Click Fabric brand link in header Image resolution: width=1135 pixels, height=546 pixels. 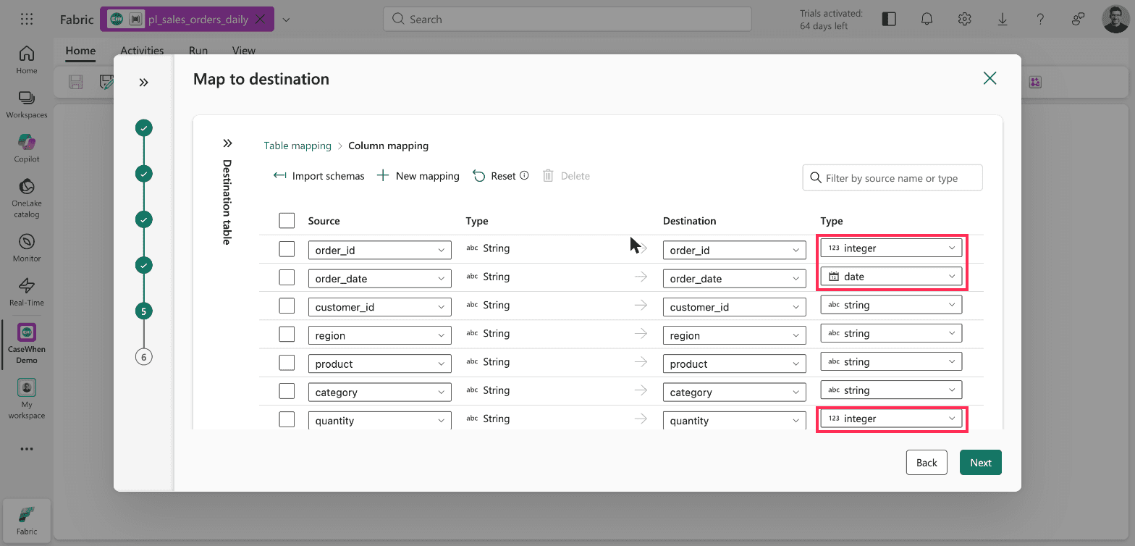(x=77, y=20)
